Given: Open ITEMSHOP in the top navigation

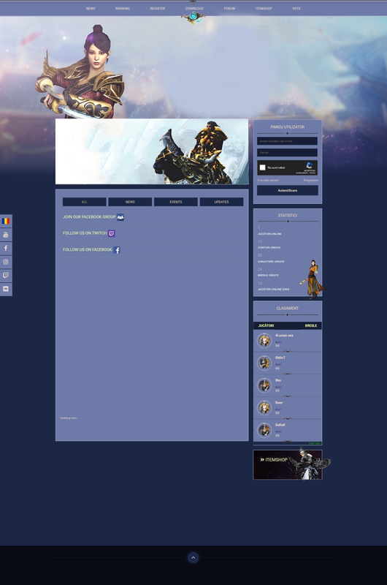Looking at the screenshot, I should coord(264,9).
